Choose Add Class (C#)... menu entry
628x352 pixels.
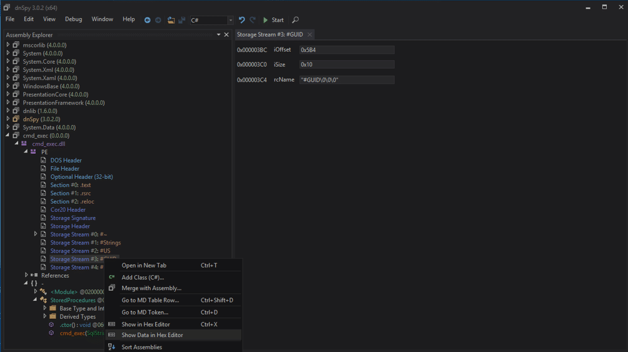[x=173, y=277]
